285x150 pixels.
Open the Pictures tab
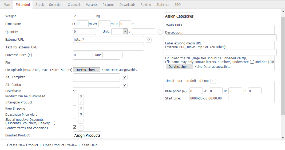coord(109,5)
